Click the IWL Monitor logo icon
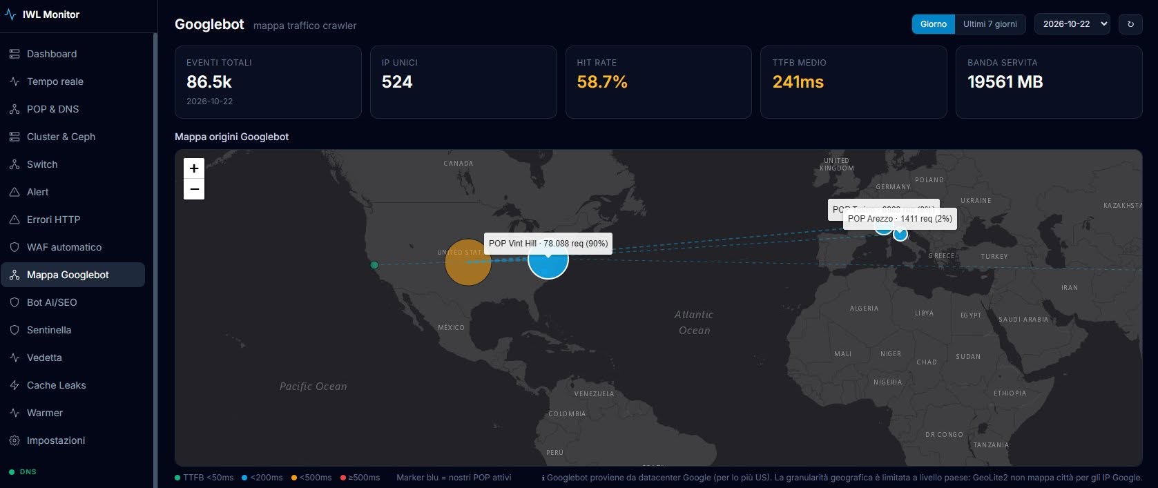 (10, 14)
